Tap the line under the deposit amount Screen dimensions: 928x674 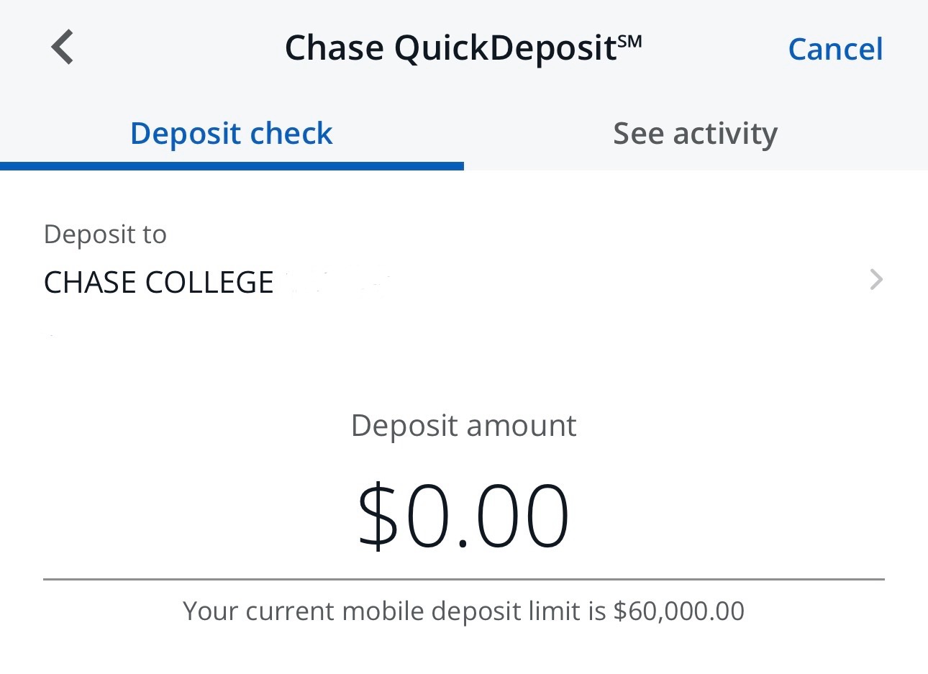click(x=463, y=579)
